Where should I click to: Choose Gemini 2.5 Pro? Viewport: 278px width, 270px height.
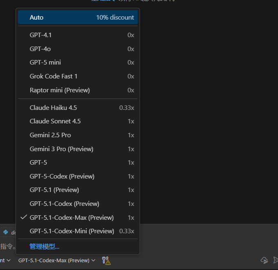78,135
